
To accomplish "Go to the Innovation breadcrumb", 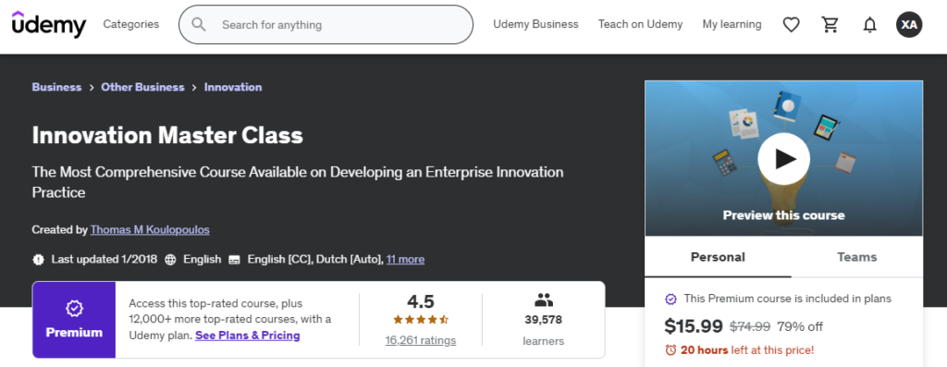I will [x=233, y=87].
